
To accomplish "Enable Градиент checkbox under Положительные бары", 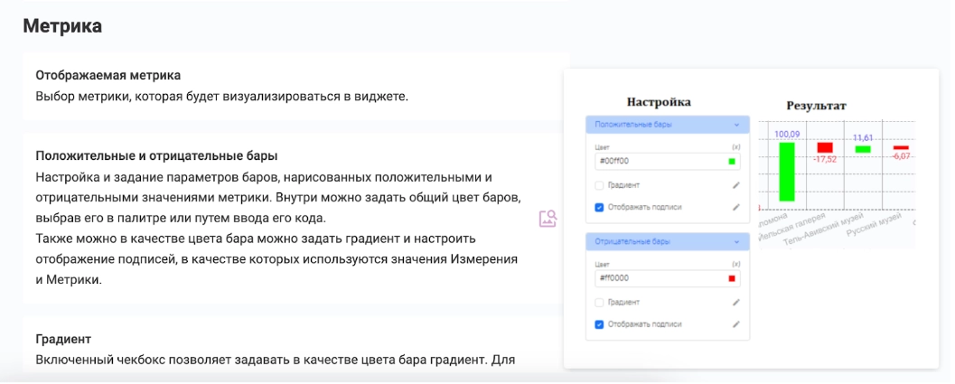I will coord(599,185).
